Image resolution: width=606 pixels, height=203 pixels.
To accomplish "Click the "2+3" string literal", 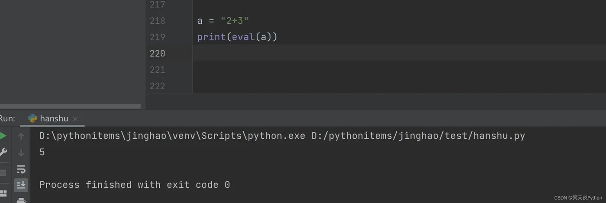I will (x=235, y=21).
